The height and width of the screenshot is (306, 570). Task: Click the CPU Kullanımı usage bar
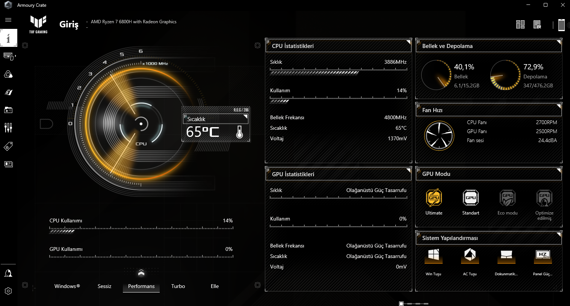click(141, 229)
